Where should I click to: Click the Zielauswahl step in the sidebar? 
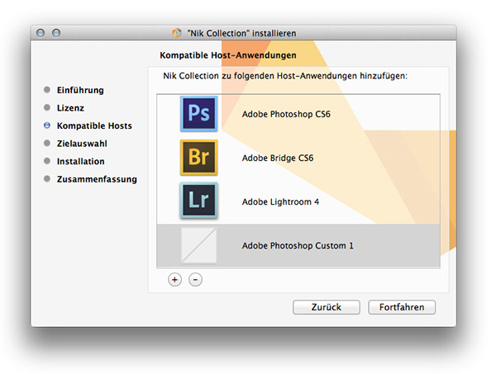(82, 144)
